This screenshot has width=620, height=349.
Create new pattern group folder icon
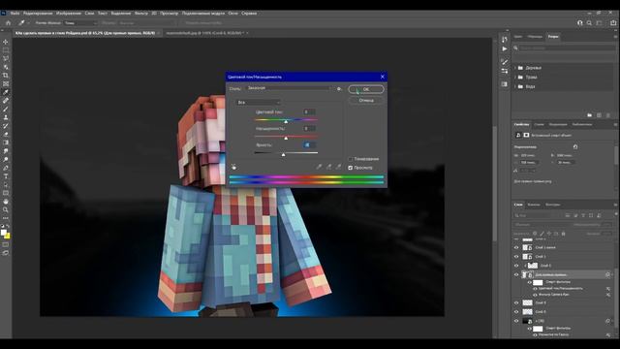tap(590, 115)
